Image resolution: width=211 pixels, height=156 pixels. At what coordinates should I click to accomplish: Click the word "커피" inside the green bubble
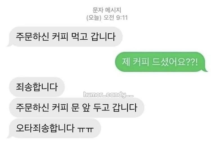(141, 62)
